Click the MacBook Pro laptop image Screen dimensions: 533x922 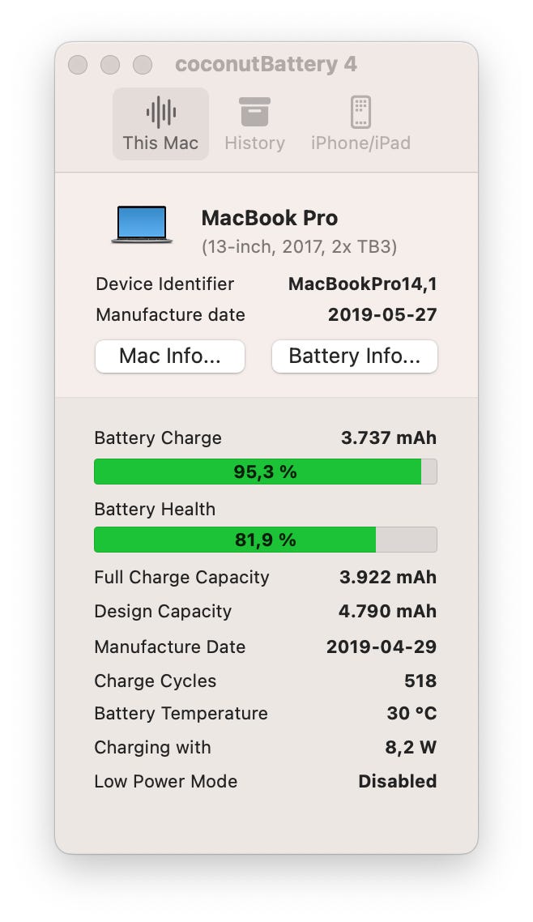[142, 224]
